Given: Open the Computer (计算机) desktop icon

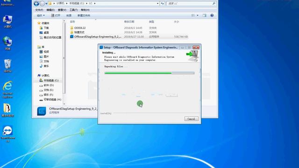Looking at the screenshot, I should point(7,21).
